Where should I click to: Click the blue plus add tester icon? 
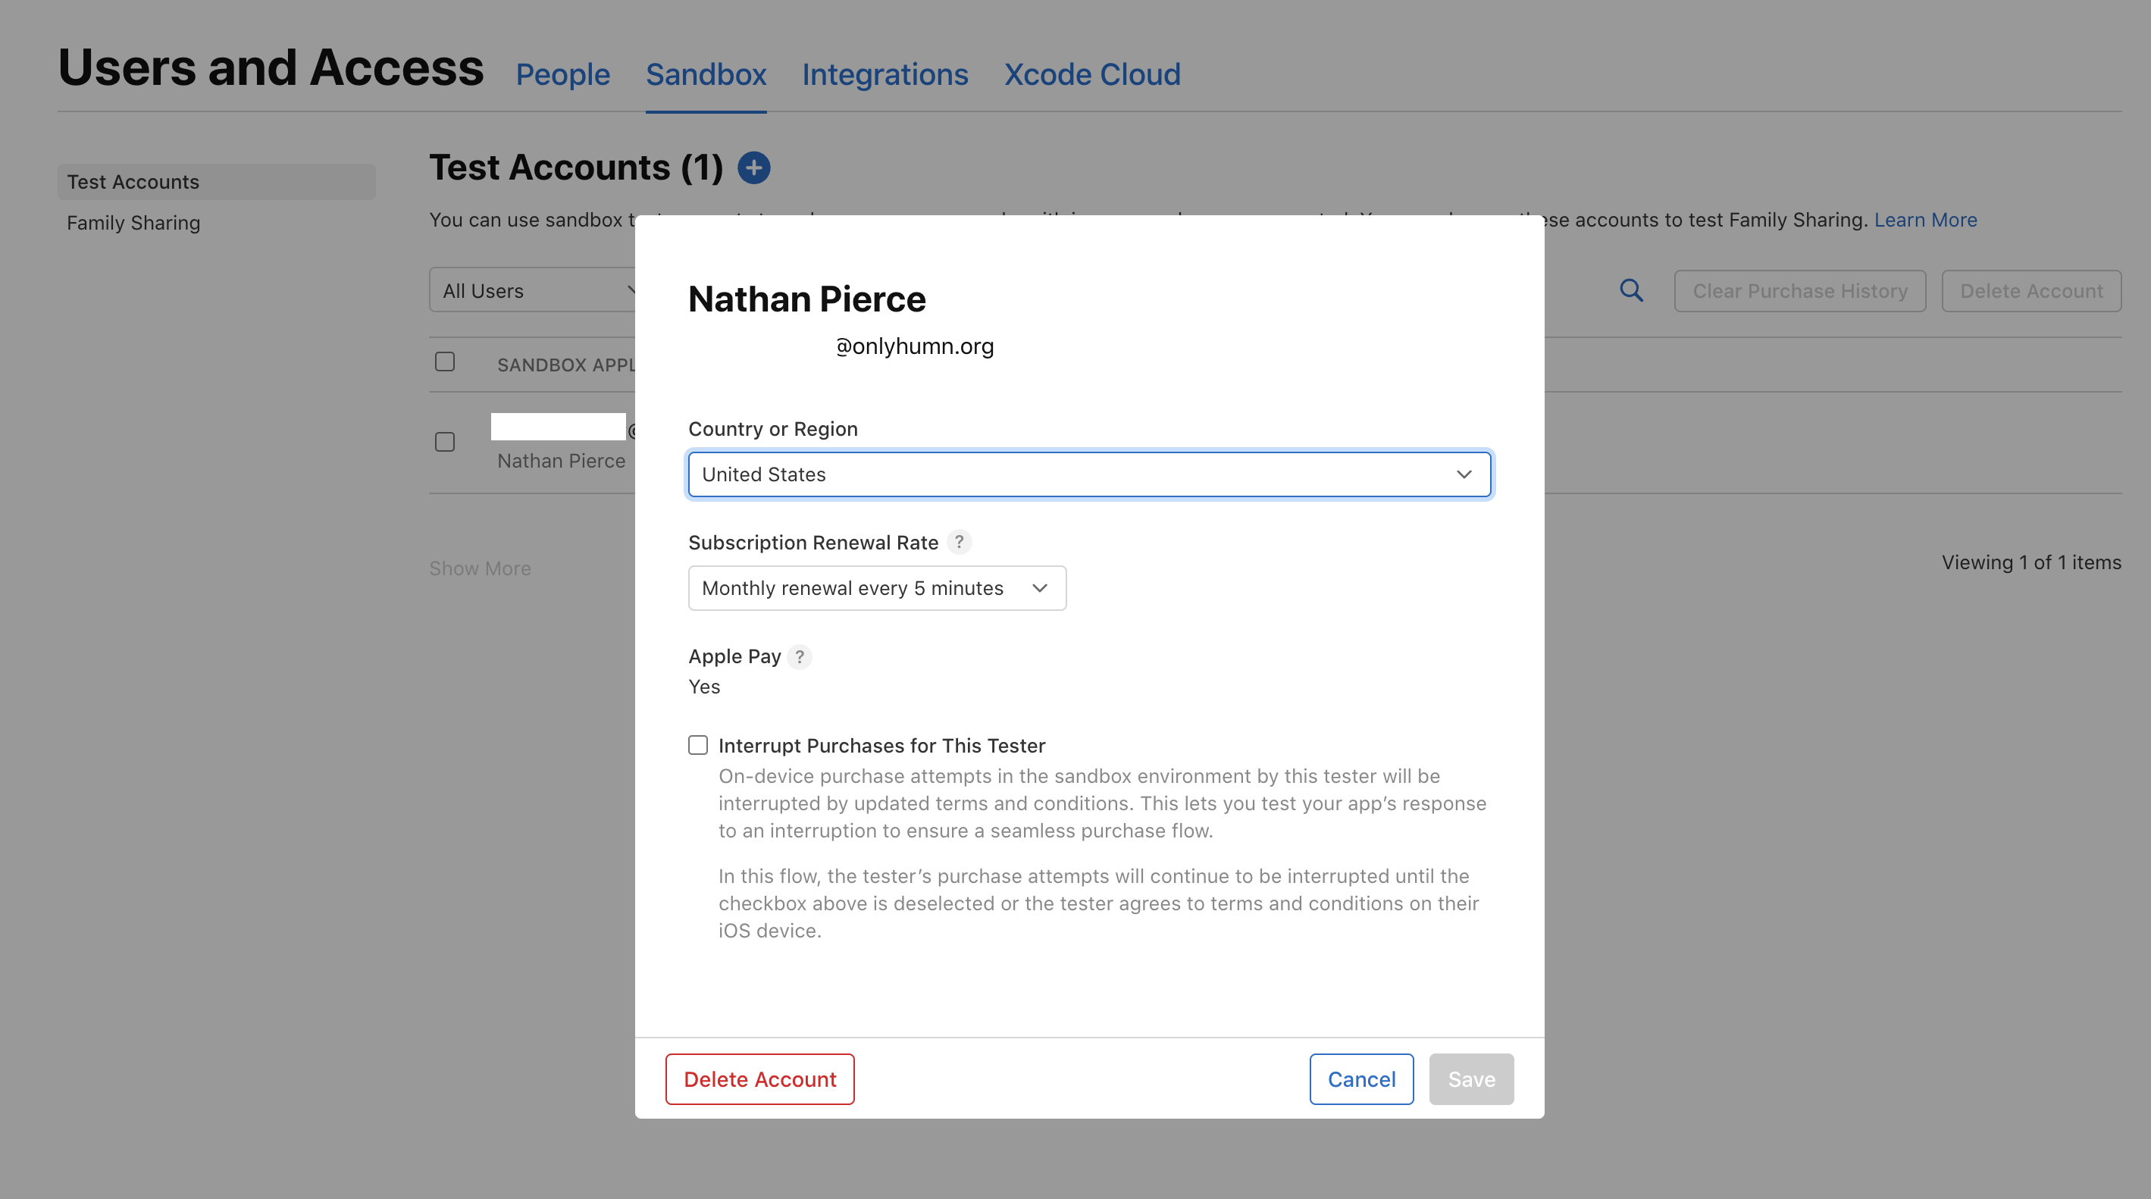pyautogui.click(x=753, y=167)
